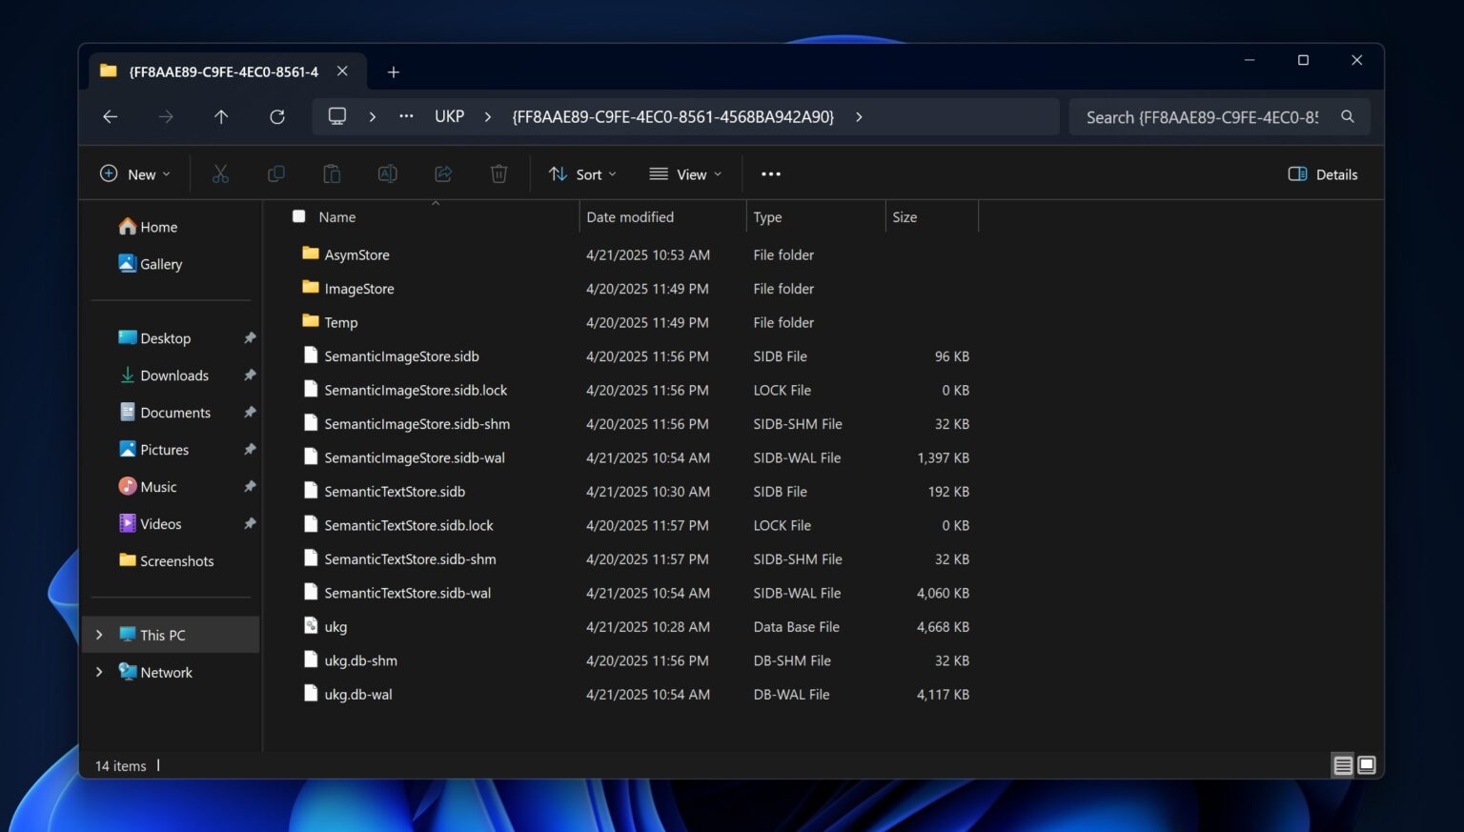Open the See more menu
The width and height of the screenshot is (1464, 832).
(770, 173)
